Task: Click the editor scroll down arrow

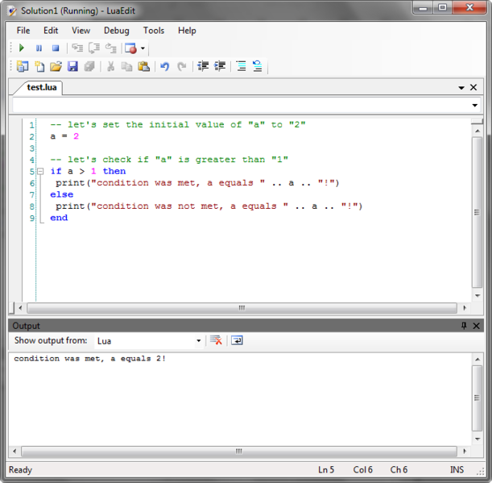Action: pyautogui.click(x=478, y=296)
